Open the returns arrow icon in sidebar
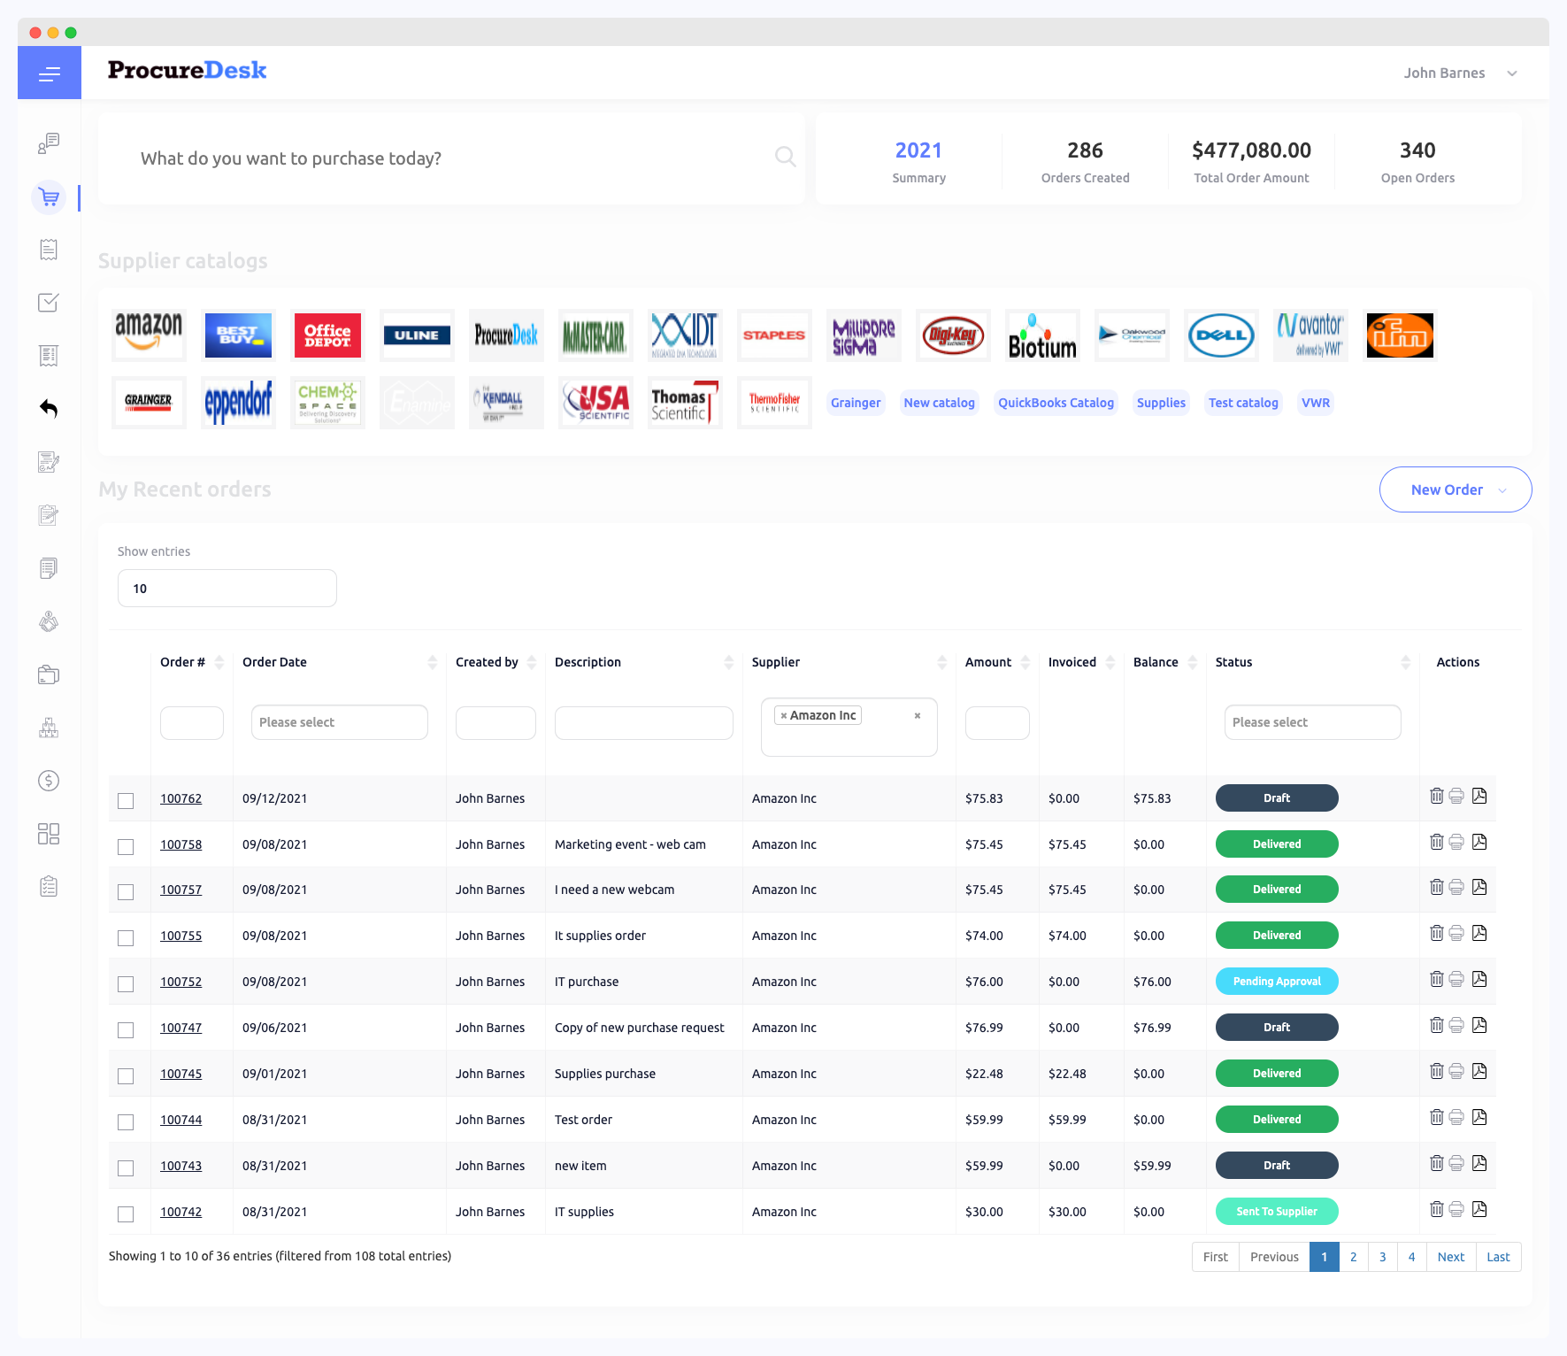Viewport: 1567px width, 1356px height. [x=49, y=409]
